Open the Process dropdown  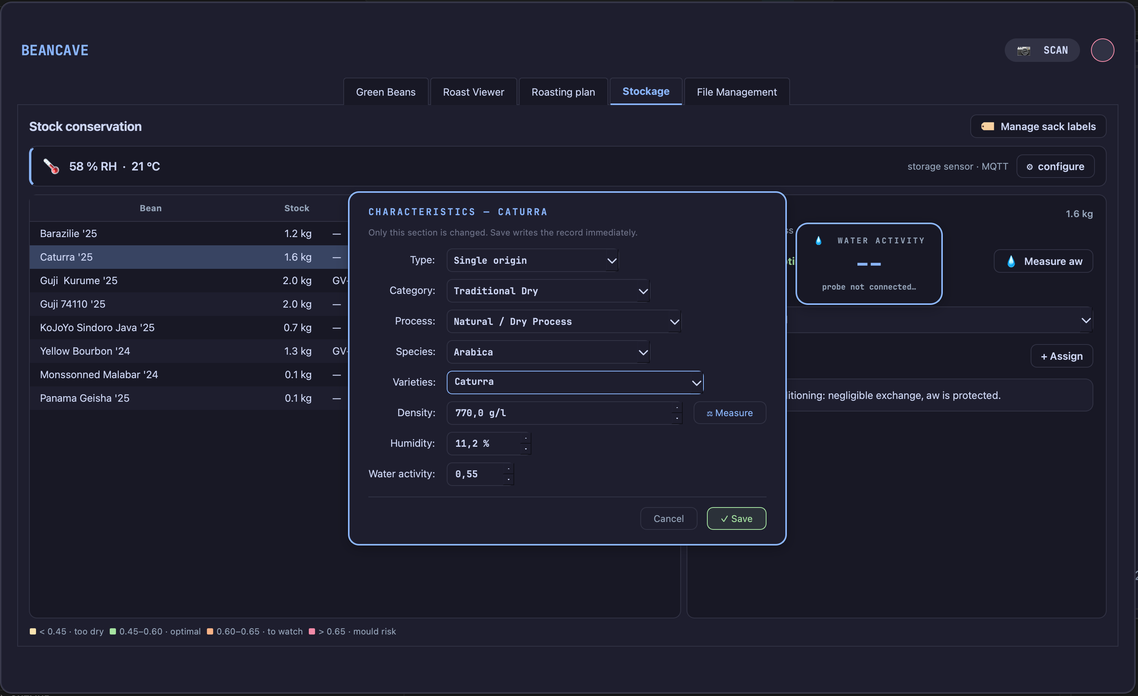[x=564, y=321]
